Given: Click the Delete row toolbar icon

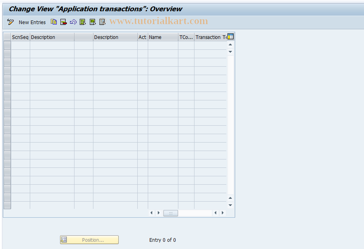Looking at the screenshot, I should pyautogui.click(x=63, y=22).
